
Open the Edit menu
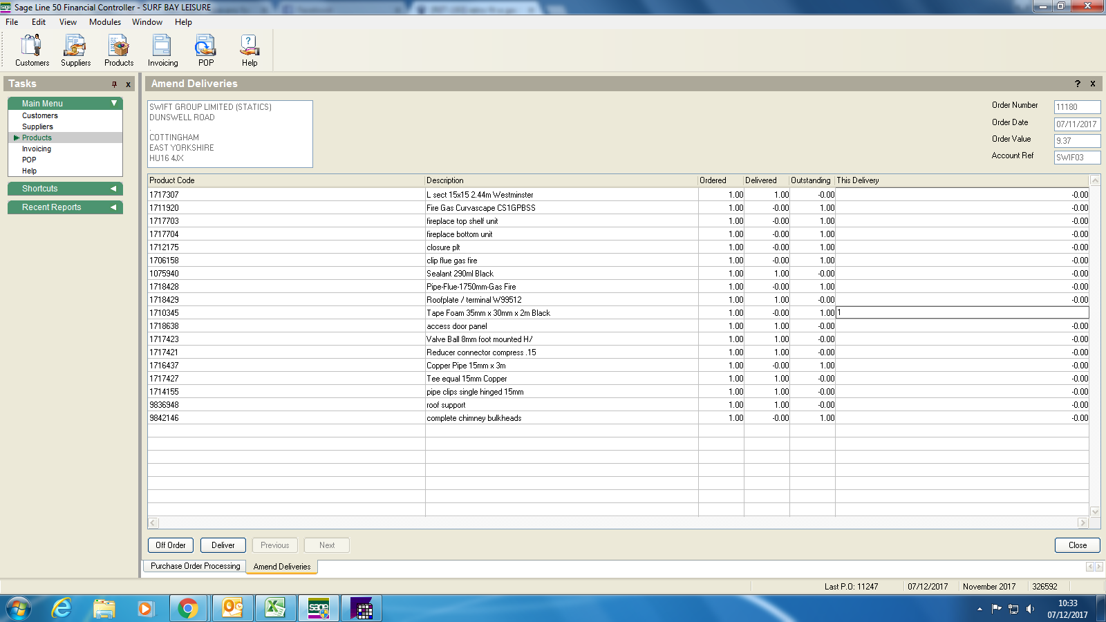39,22
